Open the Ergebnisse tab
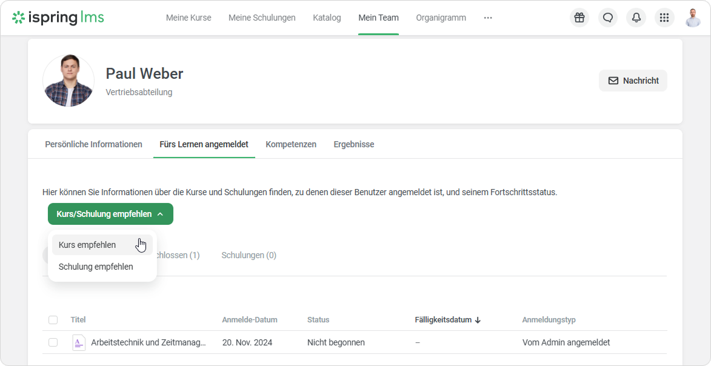Viewport: 711px width, 366px height. coord(354,144)
